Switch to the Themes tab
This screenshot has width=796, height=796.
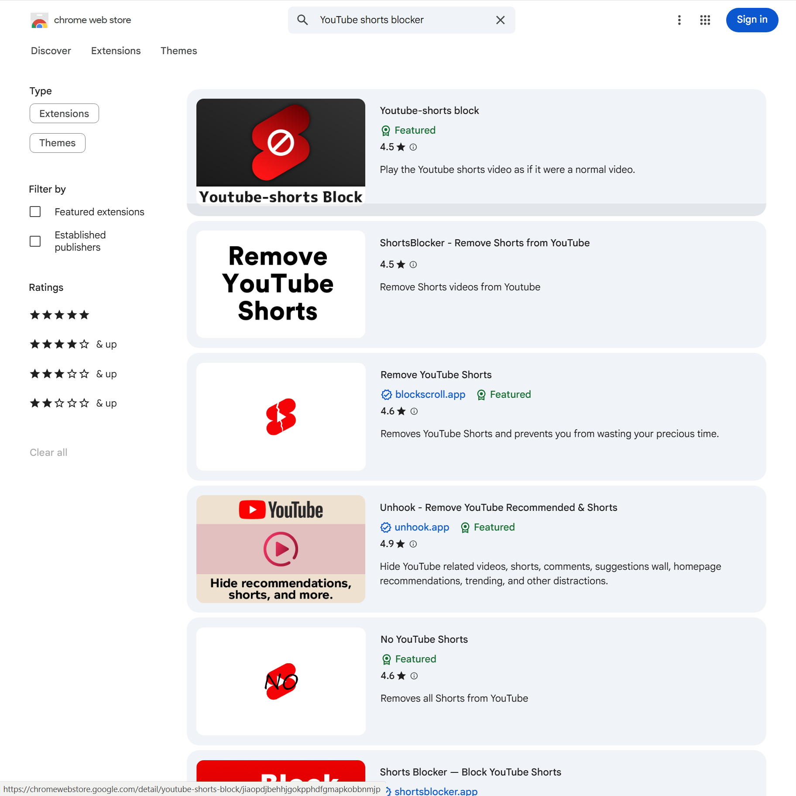click(x=179, y=51)
